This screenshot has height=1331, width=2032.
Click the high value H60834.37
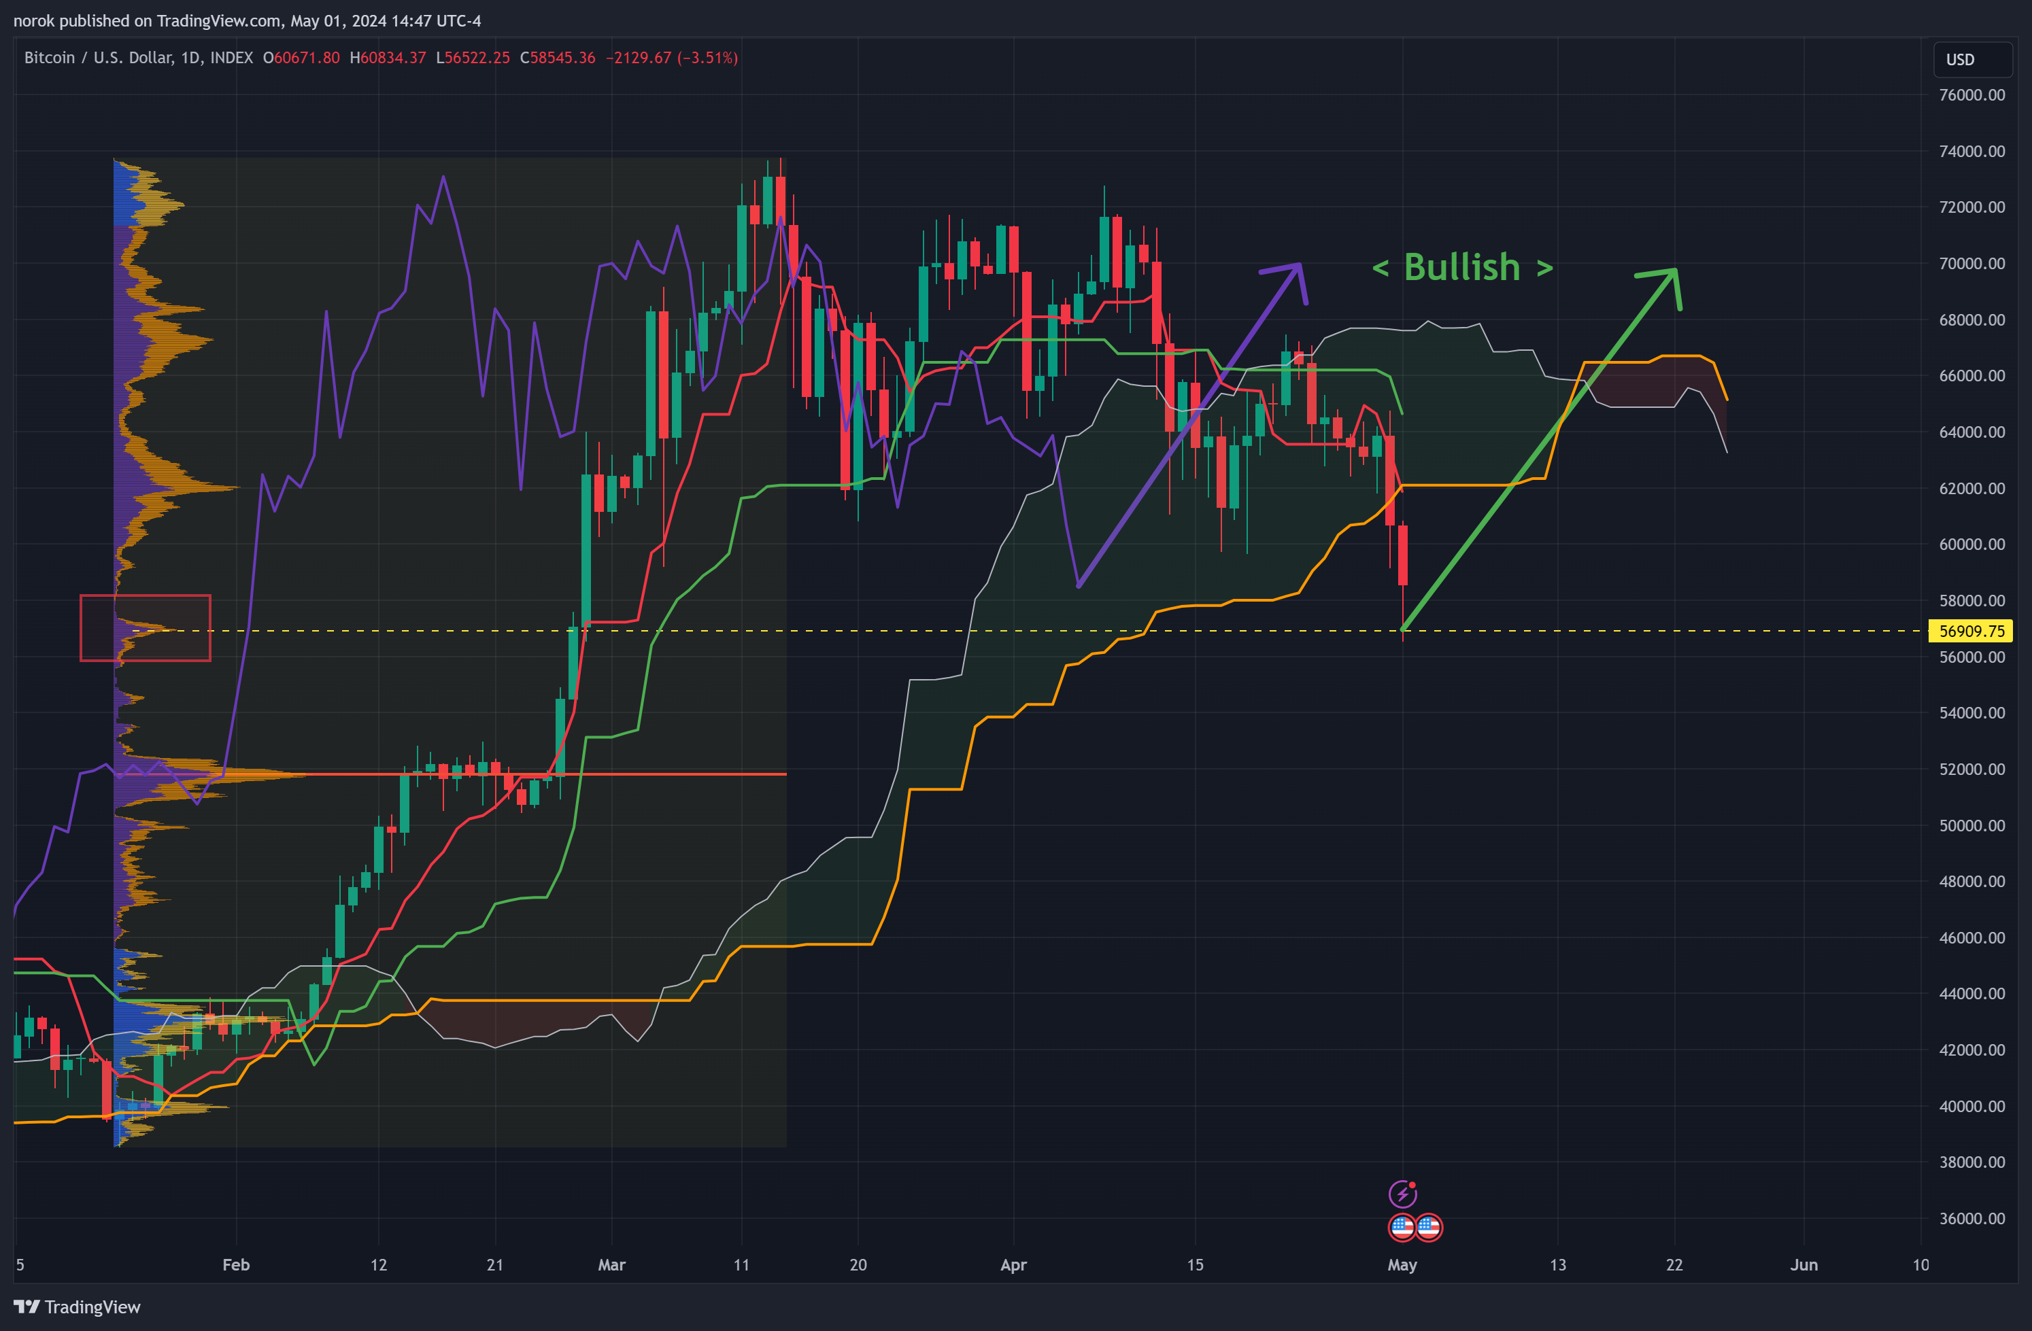click(x=388, y=58)
